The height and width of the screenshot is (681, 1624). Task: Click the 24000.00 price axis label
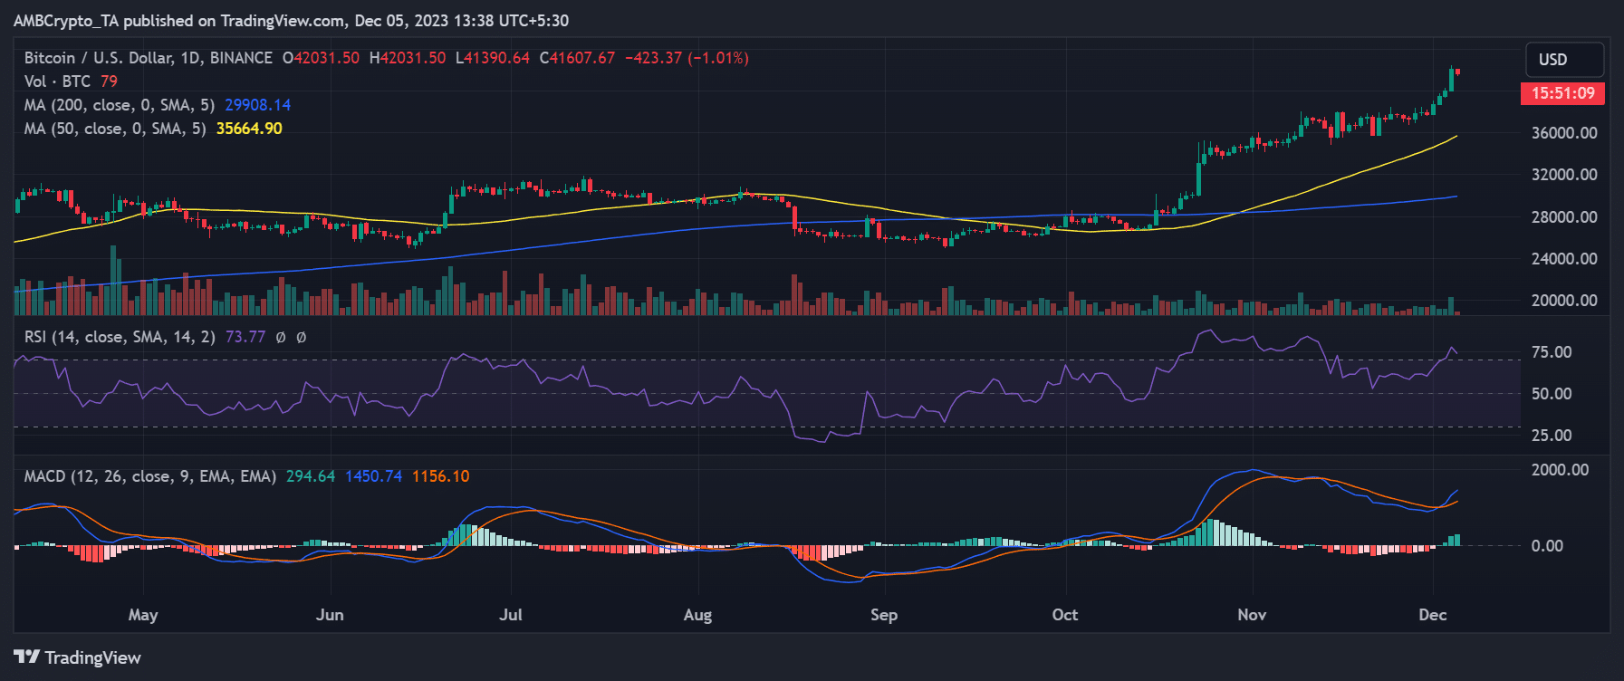pyautogui.click(x=1564, y=259)
